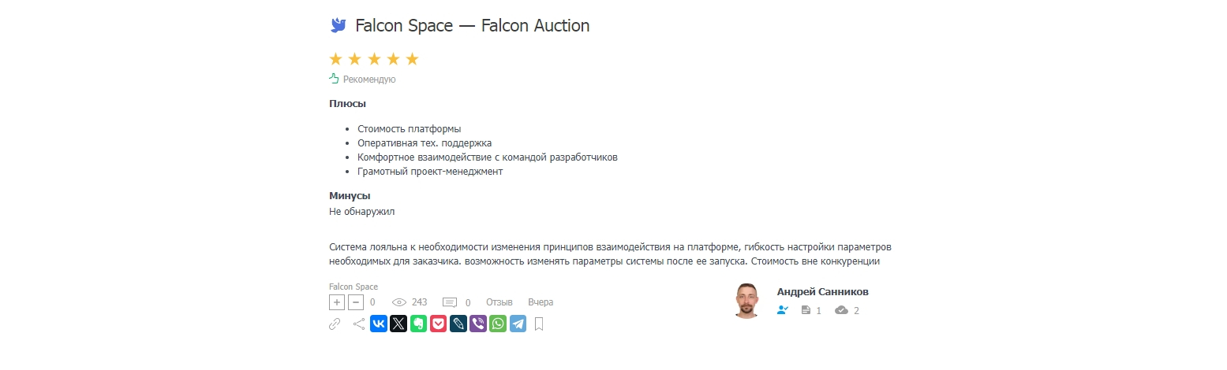Screen dimensions: 1227x370
Task: Save the review to Pocket
Action: click(438, 324)
